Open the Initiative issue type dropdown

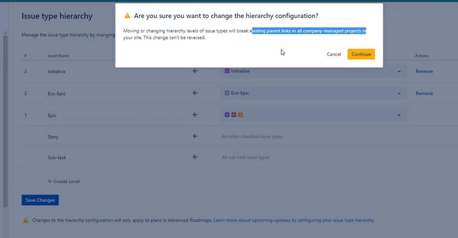click(314, 71)
